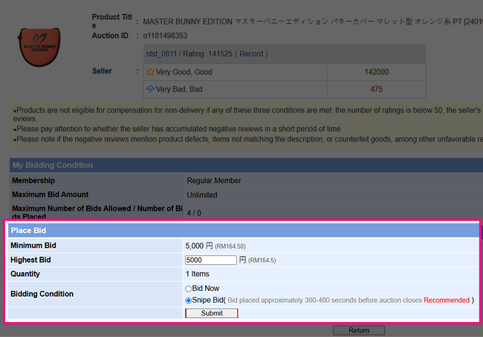Viewport: 483px width, 337px height.
Task: Click the 475 negative review count
Action: (x=376, y=89)
